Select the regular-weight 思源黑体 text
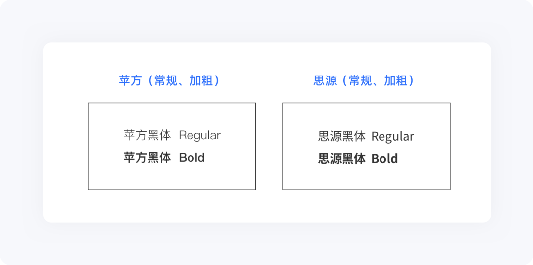Screen dimensions: 533x265 point(342,136)
